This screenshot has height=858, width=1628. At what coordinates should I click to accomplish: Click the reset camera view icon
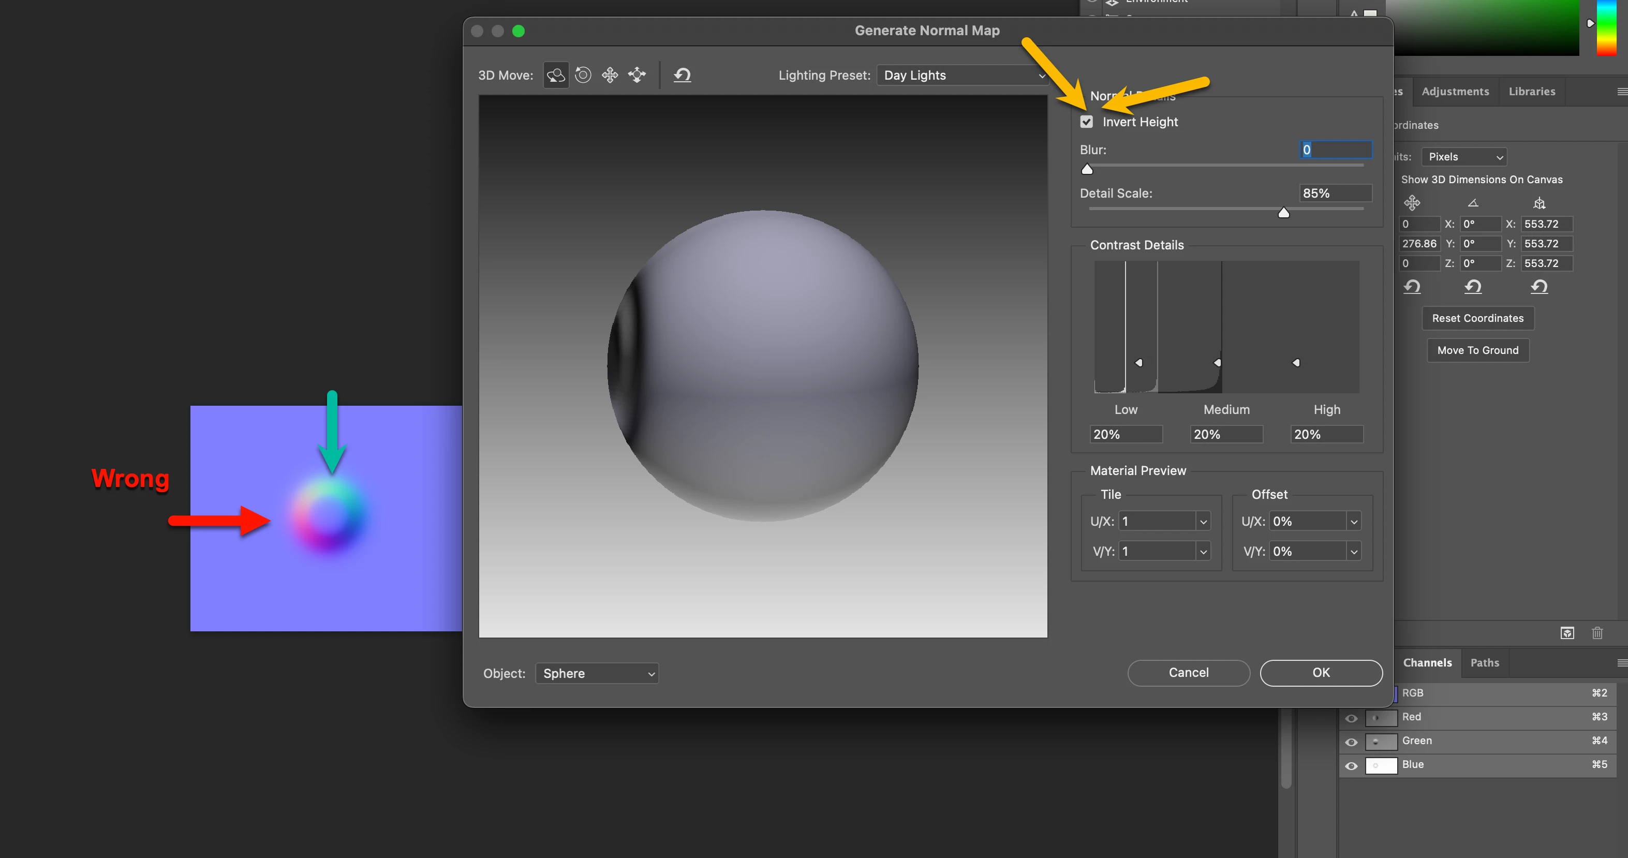(x=682, y=75)
